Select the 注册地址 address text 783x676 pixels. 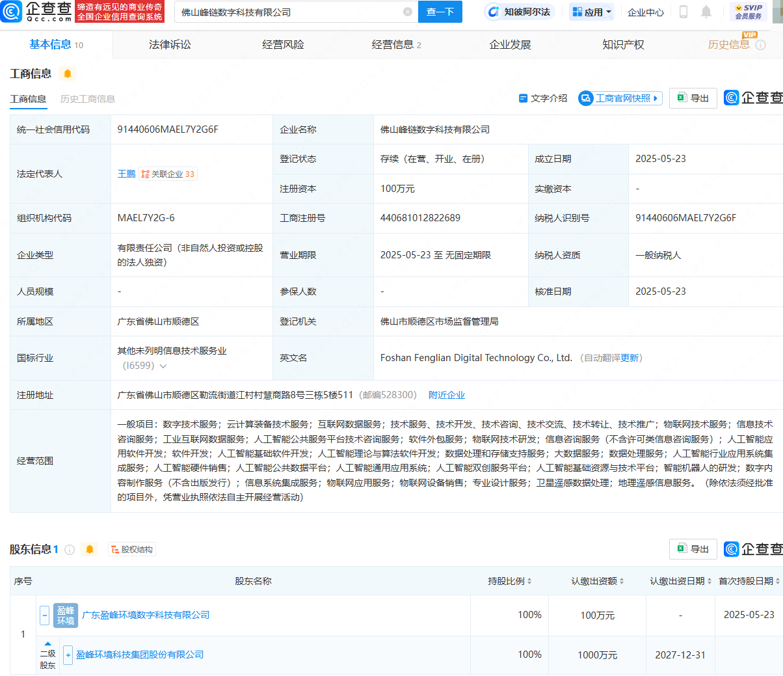(235, 395)
